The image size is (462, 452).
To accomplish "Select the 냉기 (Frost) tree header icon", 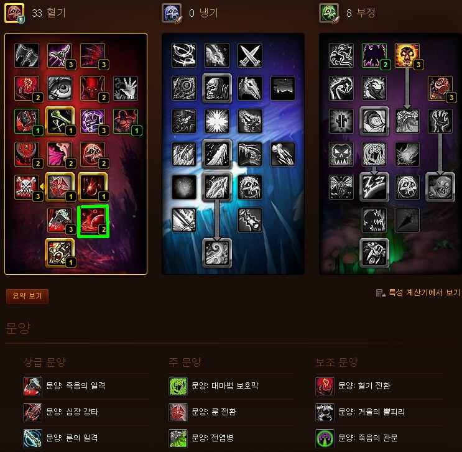I will 172,13.
